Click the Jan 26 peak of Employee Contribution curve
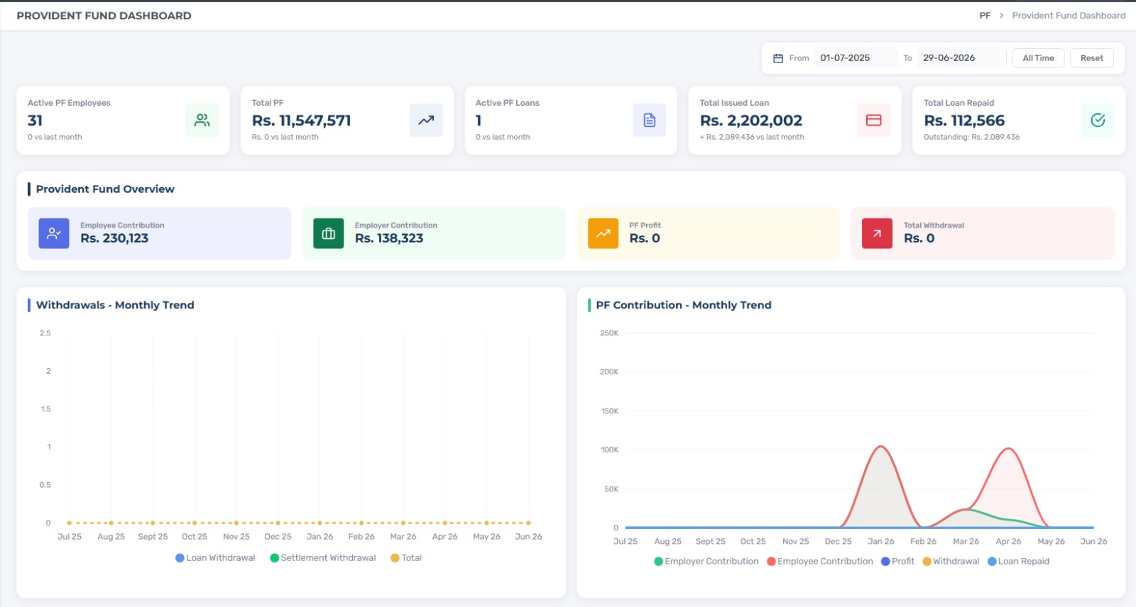This screenshot has height=607, width=1136. 880,446
